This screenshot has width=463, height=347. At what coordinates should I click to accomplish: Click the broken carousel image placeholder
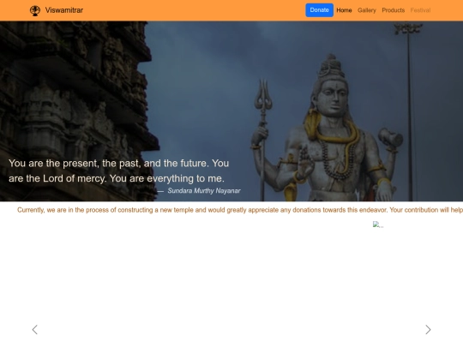click(x=378, y=224)
